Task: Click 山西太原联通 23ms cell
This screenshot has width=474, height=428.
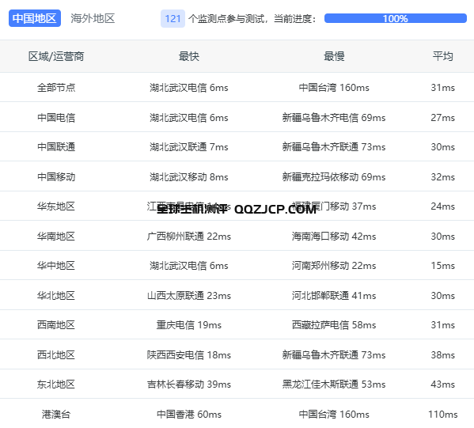Action: pyautogui.click(x=189, y=295)
